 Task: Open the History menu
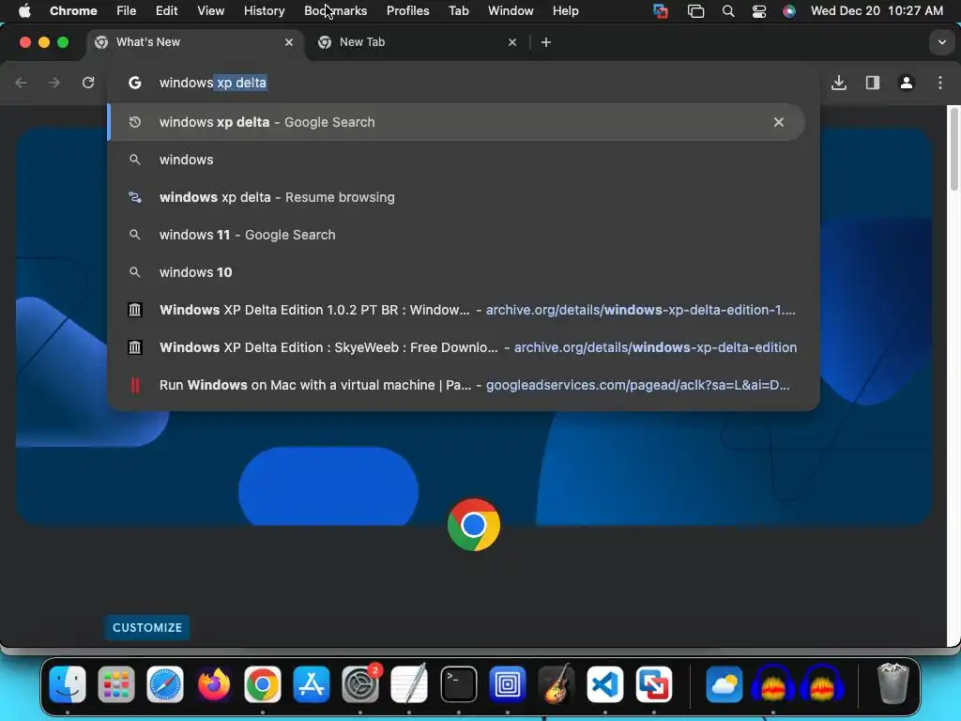264,11
